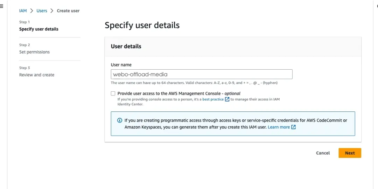Open the 'Learn more' link
The width and height of the screenshot is (378, 189).
click(x=279, y=127)
